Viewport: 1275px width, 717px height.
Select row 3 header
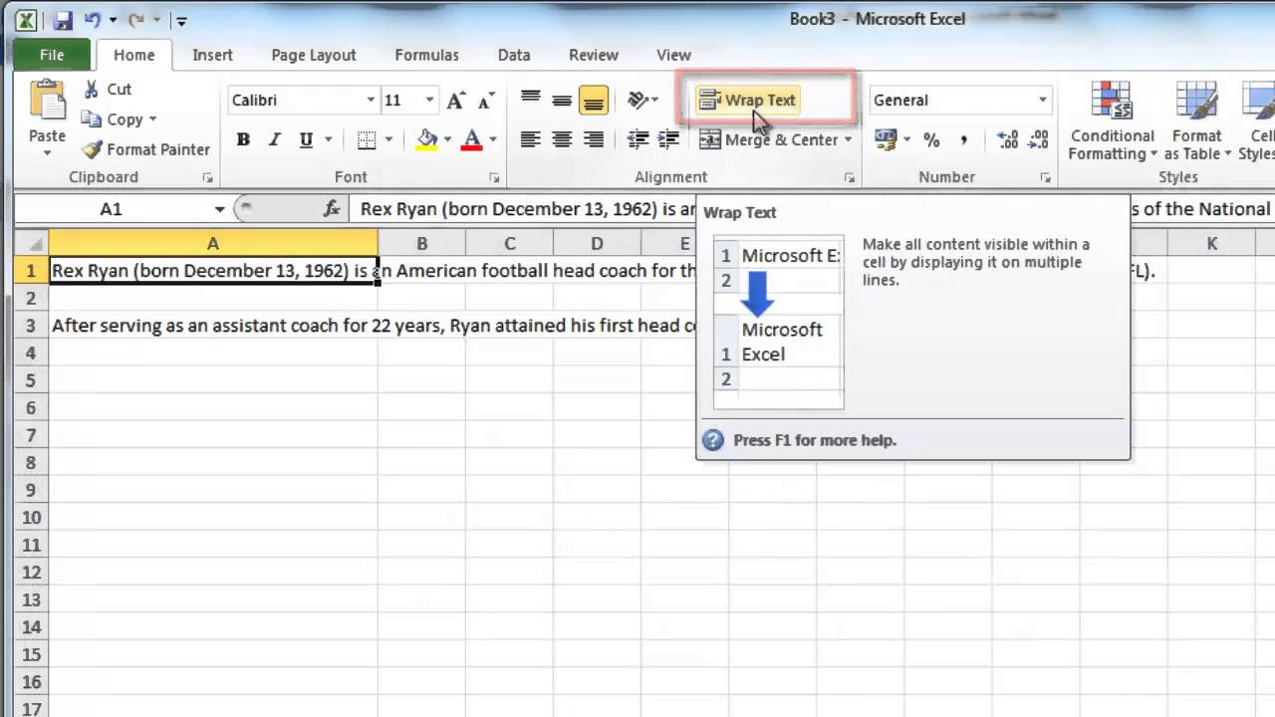click(x=31, y=326)
